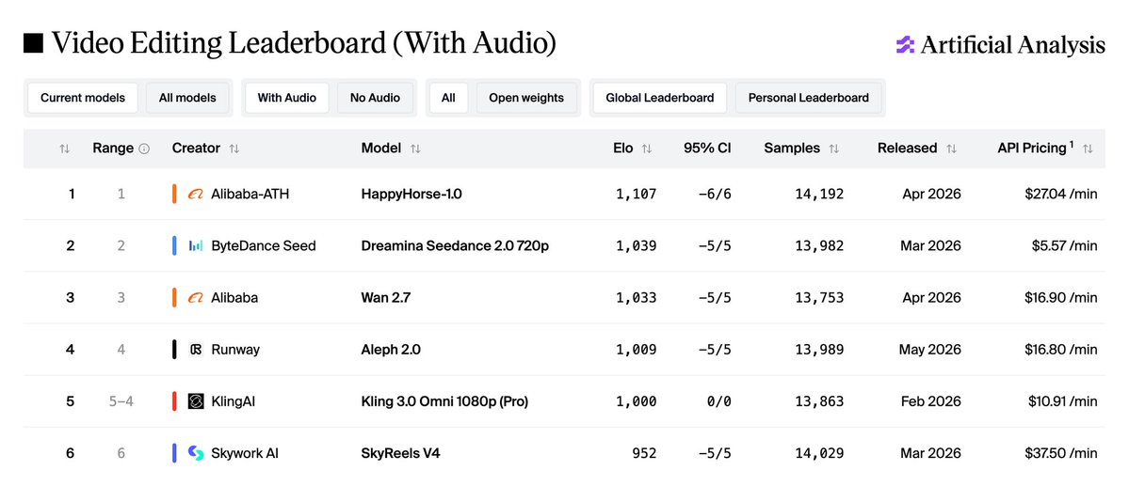Click the 95% CI column header
This screenshot has width=1129, height=502.
coord(707,149)
